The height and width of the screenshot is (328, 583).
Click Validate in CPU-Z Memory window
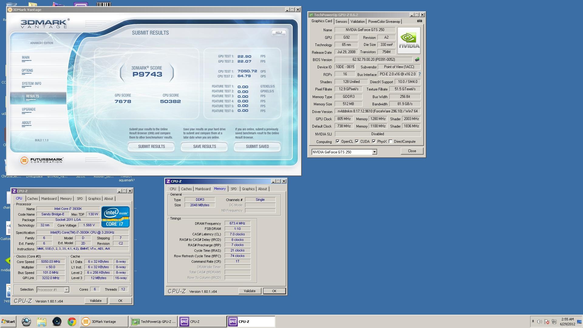(x=250, y=291)
